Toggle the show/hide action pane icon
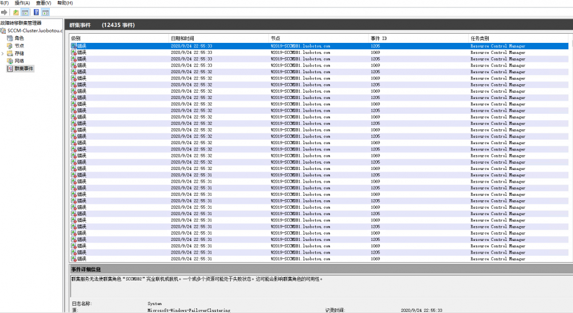573x313 pixels. [46, 12]
